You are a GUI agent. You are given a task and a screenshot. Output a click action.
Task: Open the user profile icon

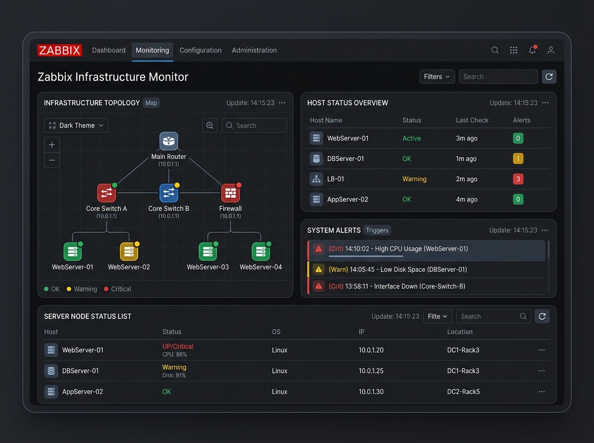click(x=551, y=50)
